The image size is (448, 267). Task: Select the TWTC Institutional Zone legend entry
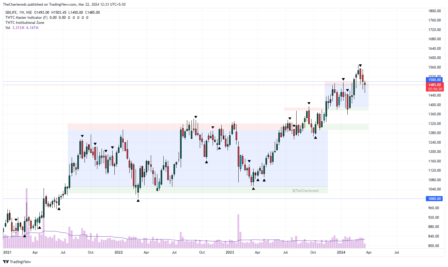(25, 23)
